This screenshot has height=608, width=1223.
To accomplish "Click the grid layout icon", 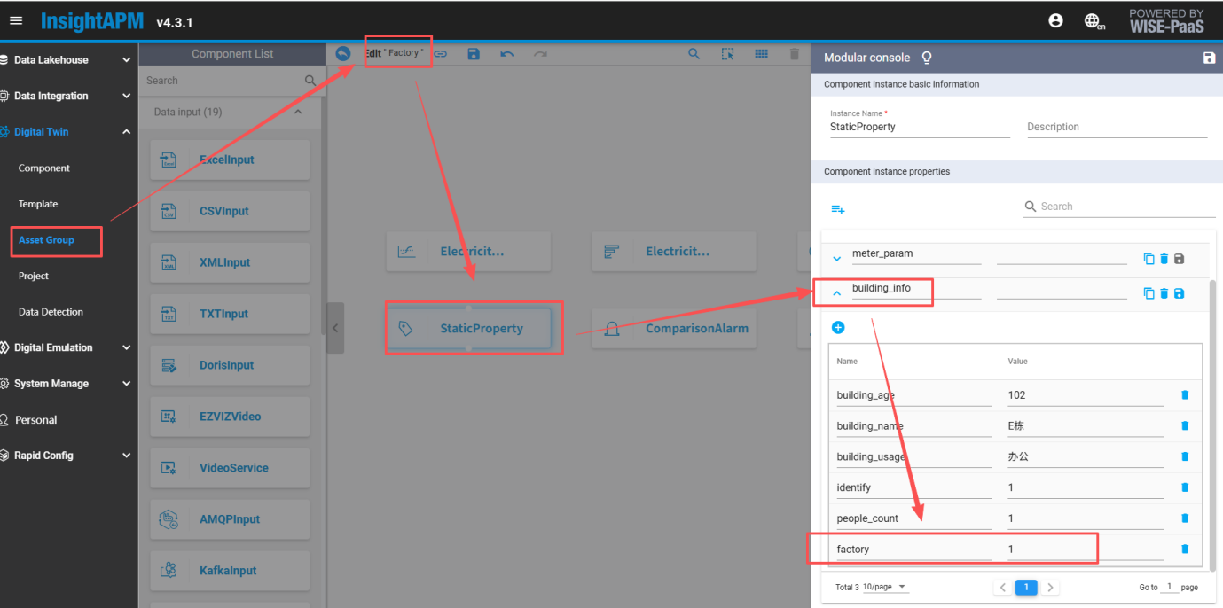I will pos(761,54).
